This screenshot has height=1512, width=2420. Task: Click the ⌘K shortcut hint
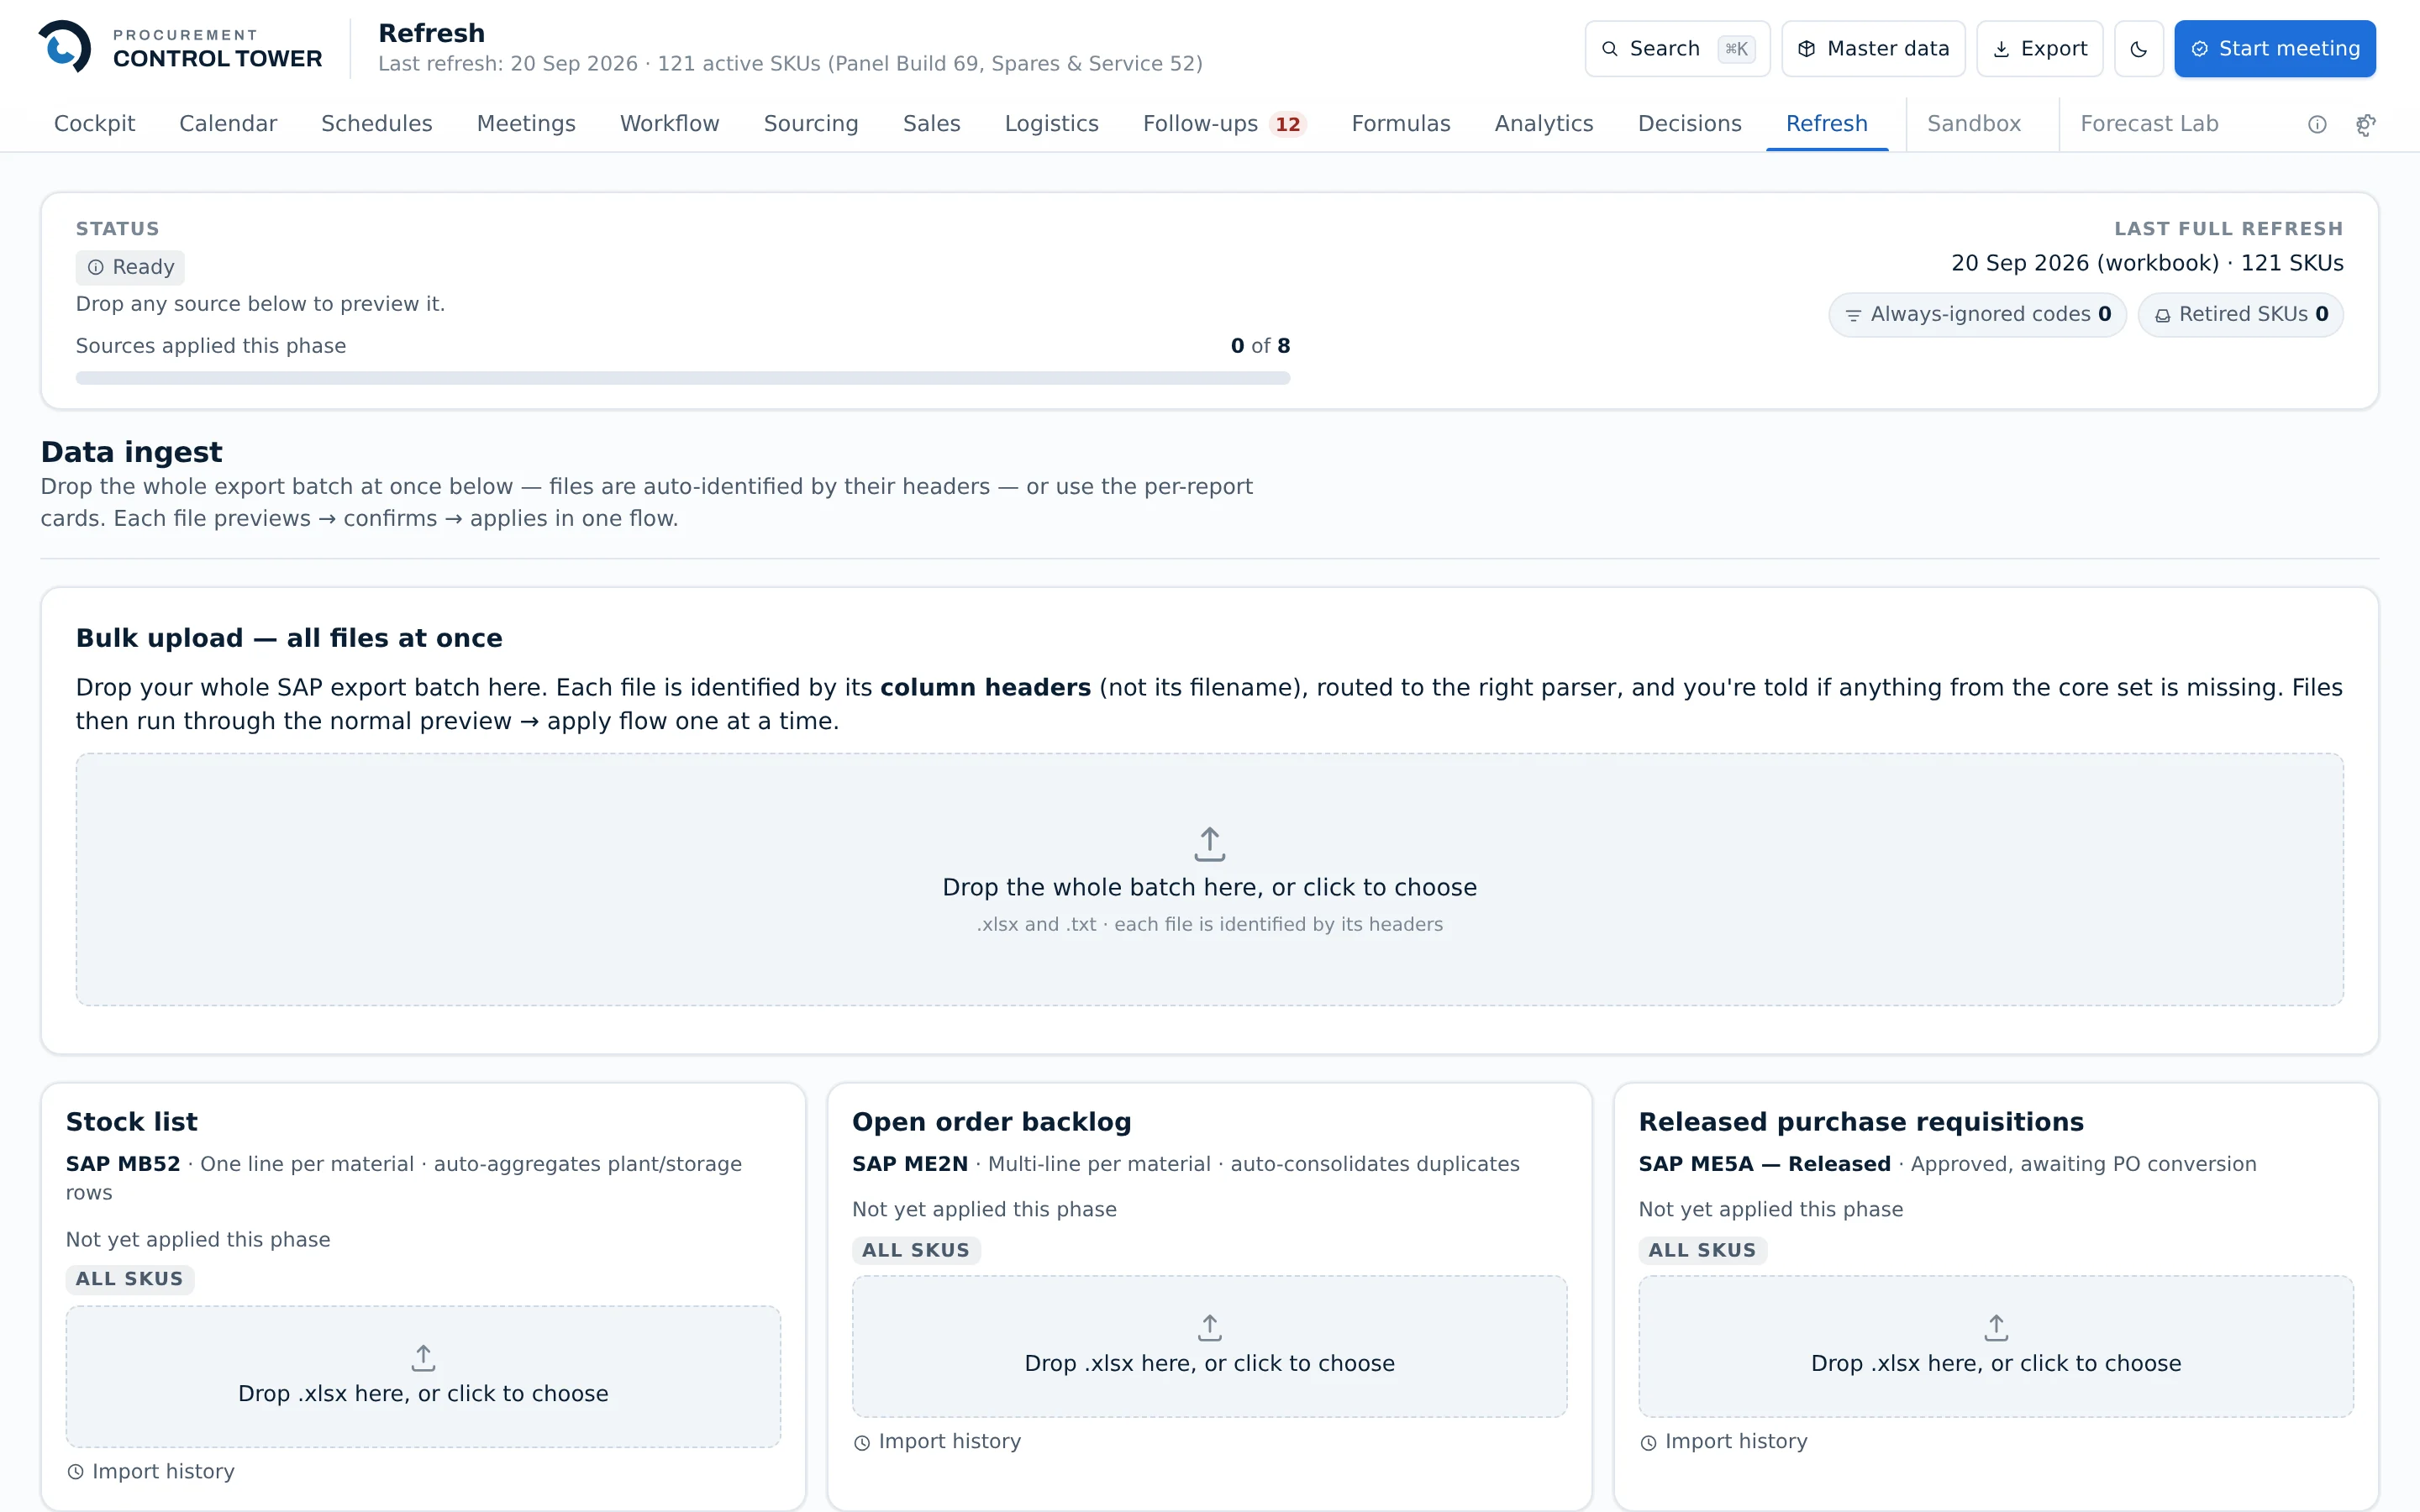[x=1736, y=49]
